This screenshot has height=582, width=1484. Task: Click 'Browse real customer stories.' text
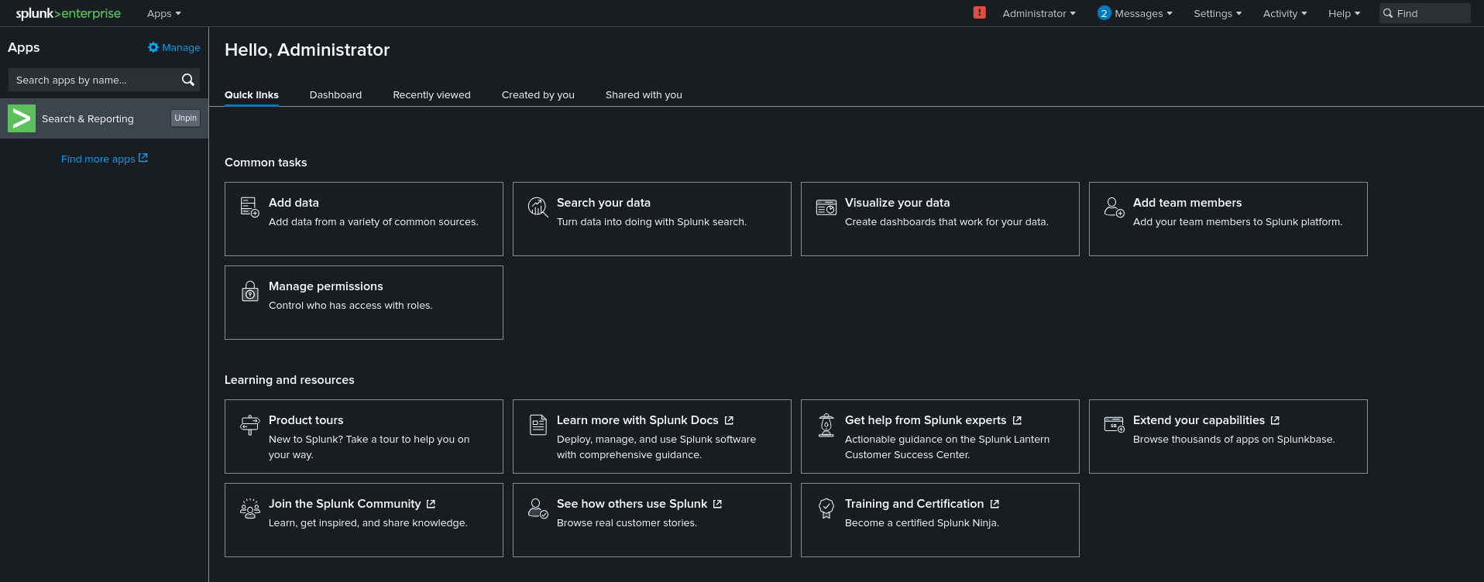pyautogui.click(x=627, y=522)
